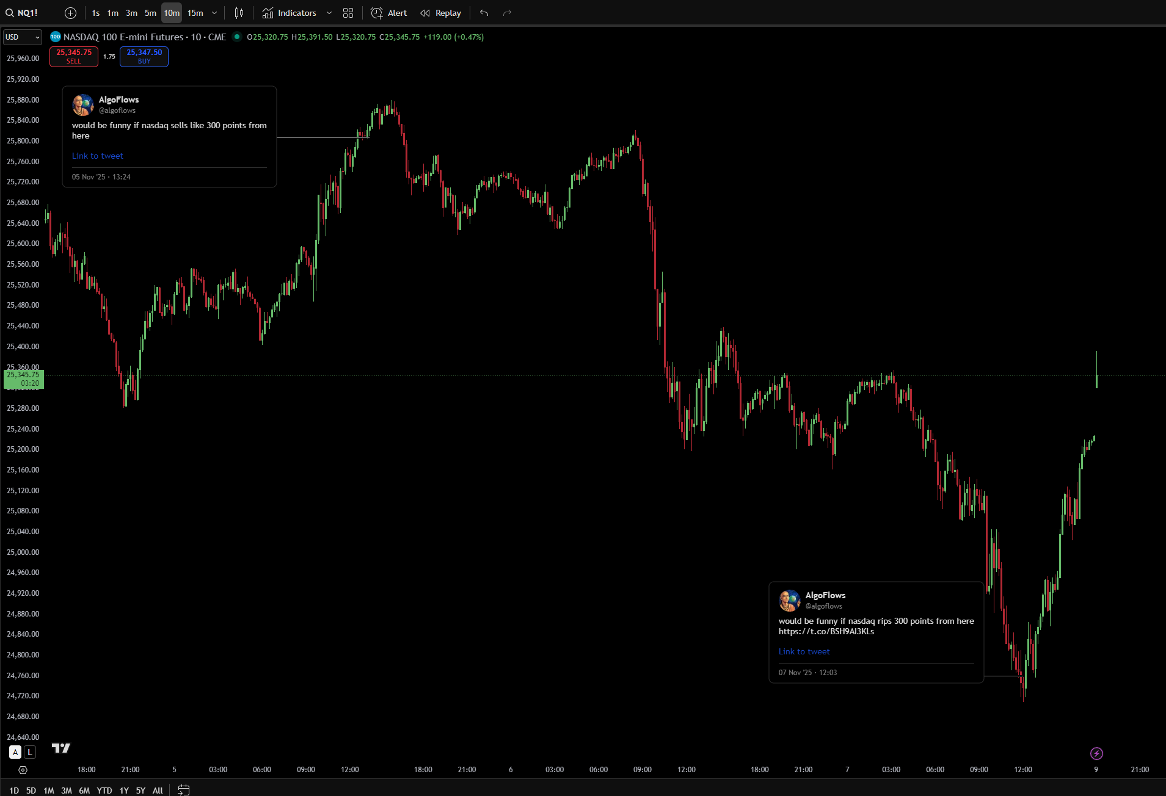This screenshot has width=1166, height=796.
Task: Open Link to tweet in 05 Nov note
Action: [x=98, y=156]
